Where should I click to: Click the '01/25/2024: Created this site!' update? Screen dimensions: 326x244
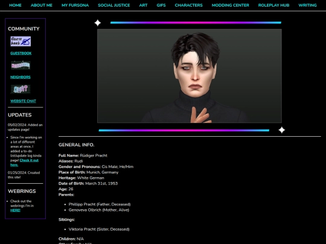[x=24, y=175]
